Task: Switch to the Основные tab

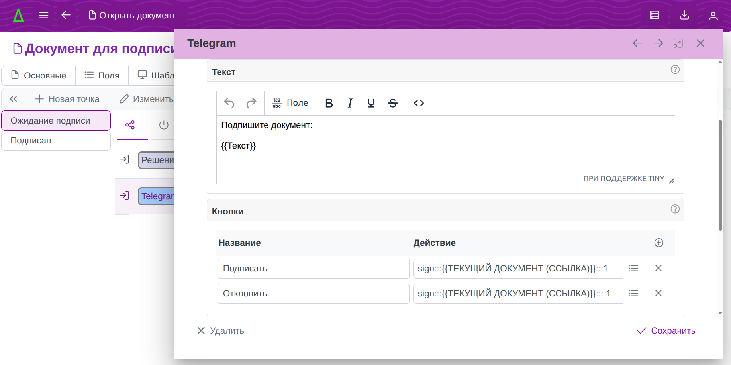Action: click(39, 75)
